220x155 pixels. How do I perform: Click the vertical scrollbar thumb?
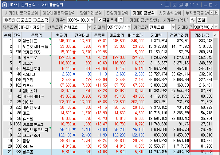click(x=215, y=59)
